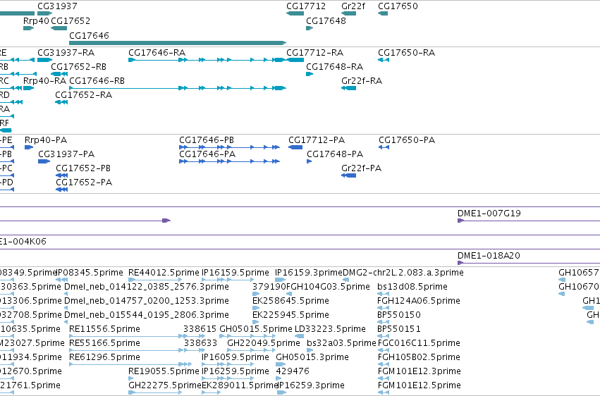Open the CG17712 gene in the gene track
This screenshot has width=600, height=396.
(x=295, y=13)
